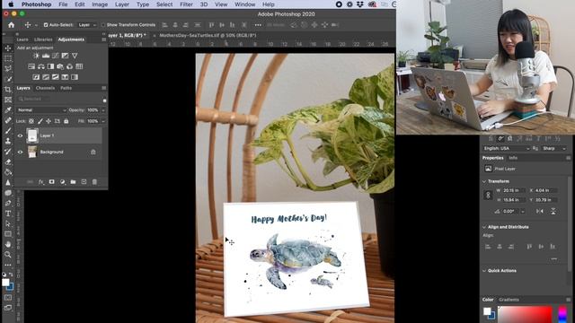Viewport: 575px width, 323px height.
Task: Open the Auto-Select Layer dropdown
Action: [87, 25]
